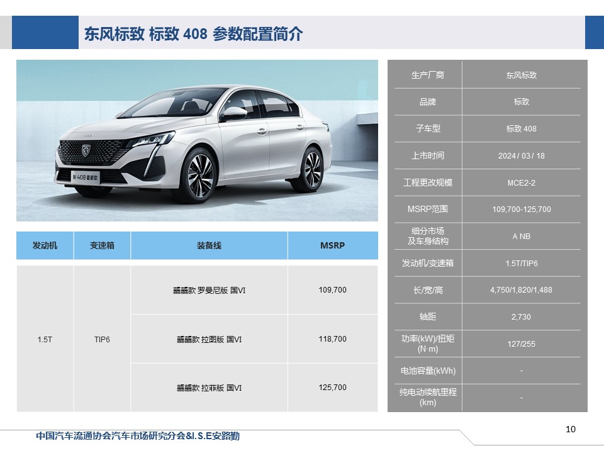Select the "TIP6" gearbox cell in trim table
This screenshot has height=453, width=604.
[102, 339]
